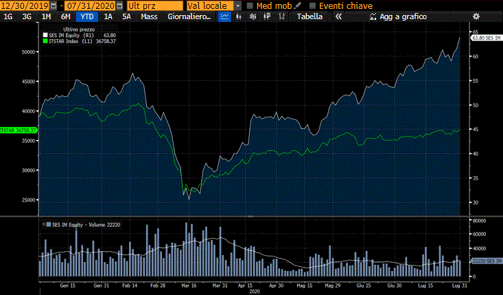The image size is (503, 295).
Task: Enable the Med mob checkbox
Action: click(x=250, y=5)
